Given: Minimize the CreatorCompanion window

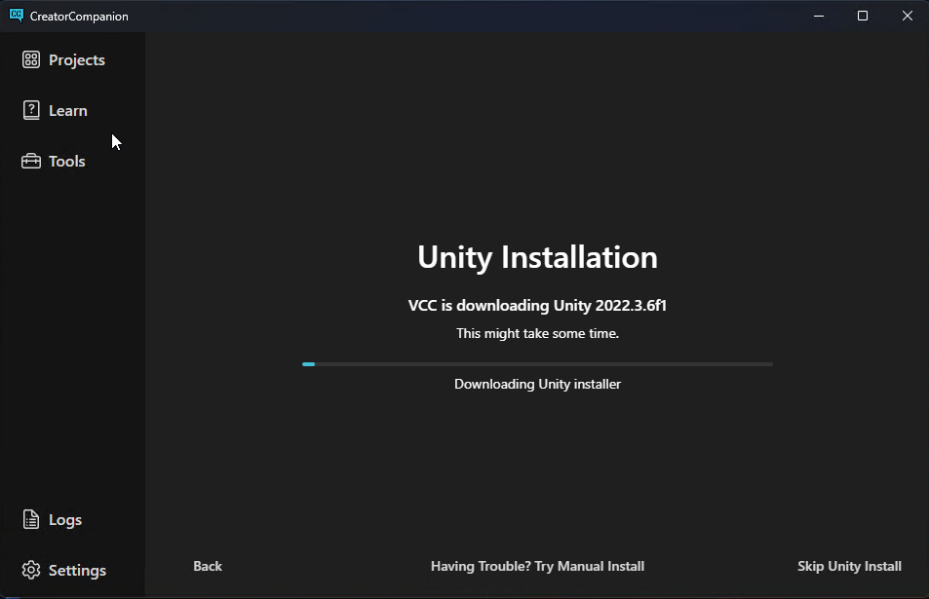Looking at the screenshot, I should click(x=817, y=16).
